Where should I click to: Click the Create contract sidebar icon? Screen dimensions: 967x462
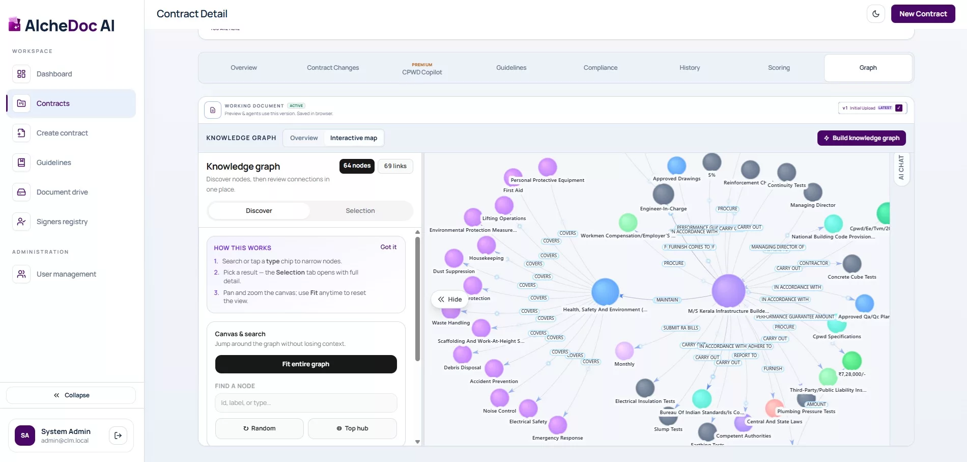21,133
